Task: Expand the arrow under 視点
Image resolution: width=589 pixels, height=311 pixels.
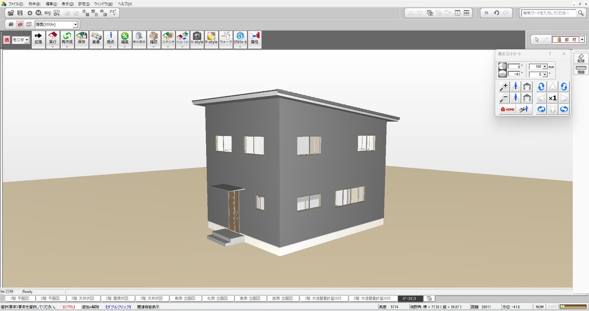Action: click(x=110, y=47)
